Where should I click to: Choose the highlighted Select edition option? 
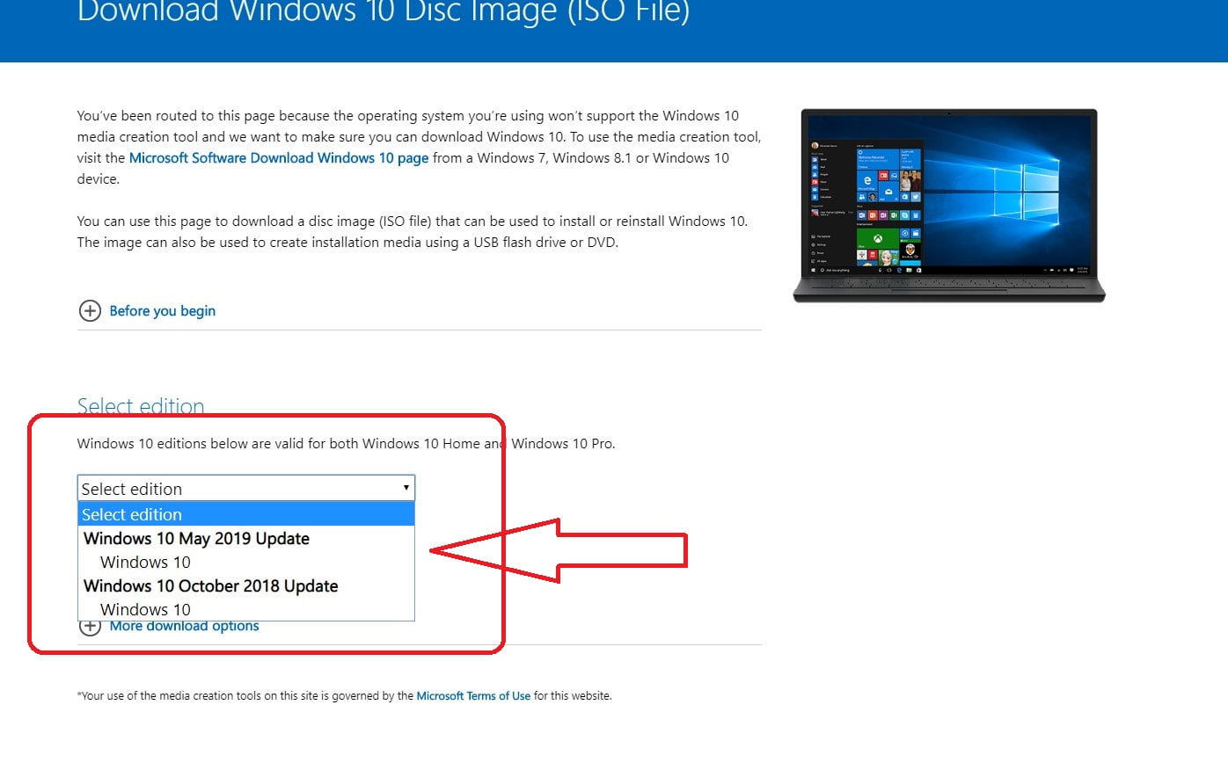246,514
